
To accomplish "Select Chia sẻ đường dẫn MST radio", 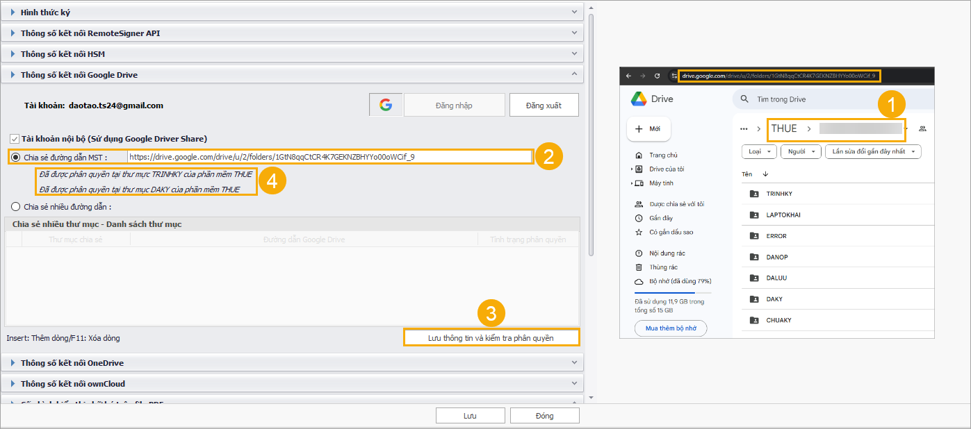I will [x=16, y=157].
